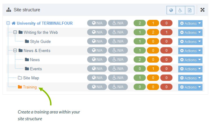The width and height of the screenshot is (212, 124).
Task: Click the Events folder icon
Action: [27, 69]
